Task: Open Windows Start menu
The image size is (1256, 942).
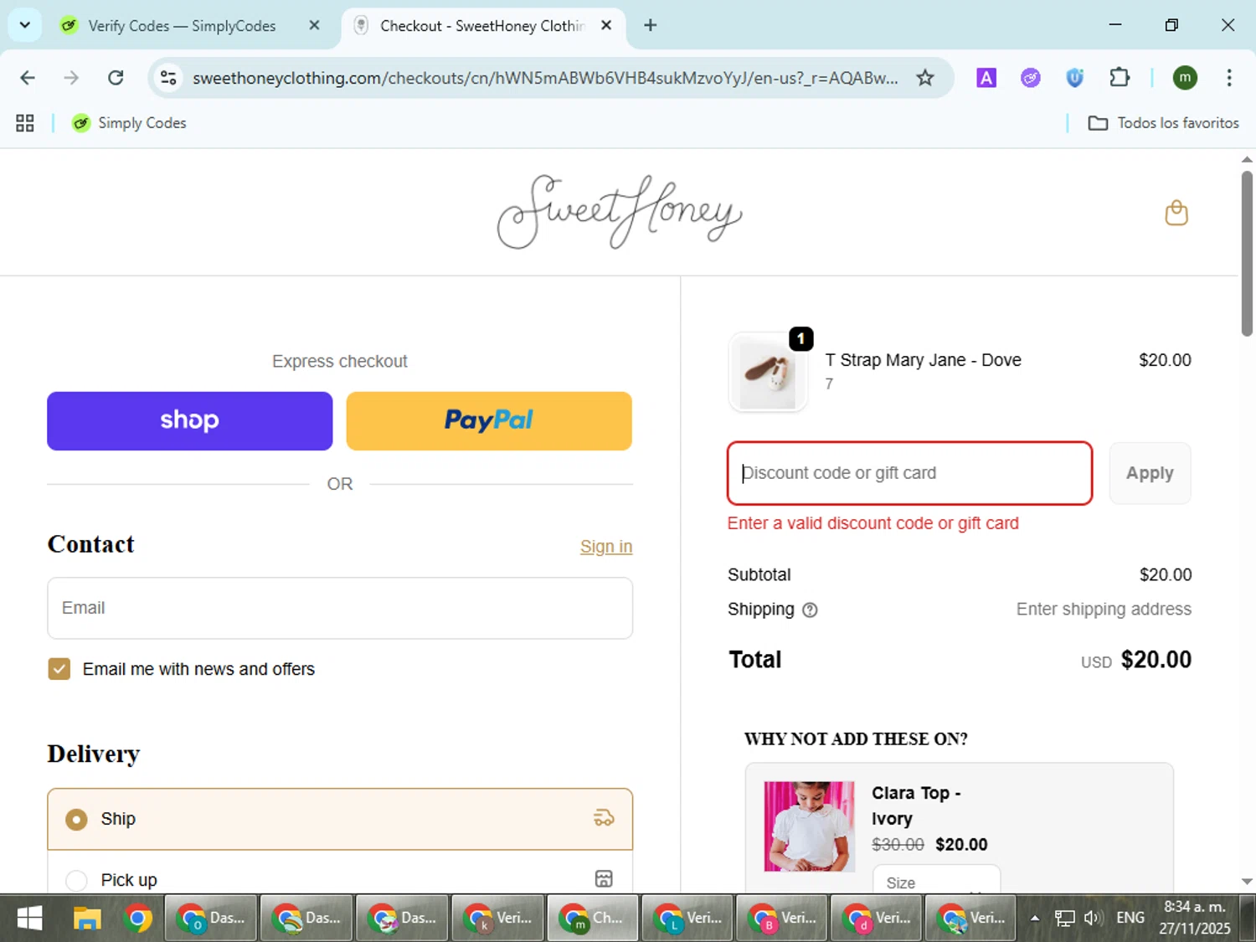Action: (29, 919)
